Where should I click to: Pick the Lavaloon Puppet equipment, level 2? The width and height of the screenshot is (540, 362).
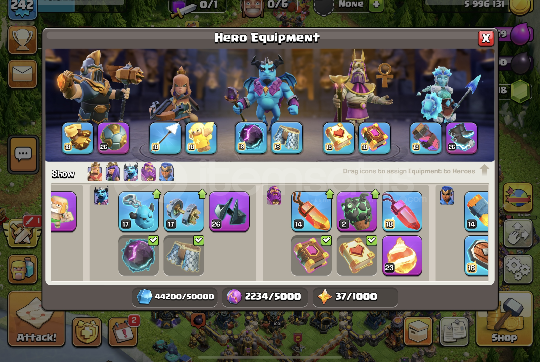[x=356, y=212]
